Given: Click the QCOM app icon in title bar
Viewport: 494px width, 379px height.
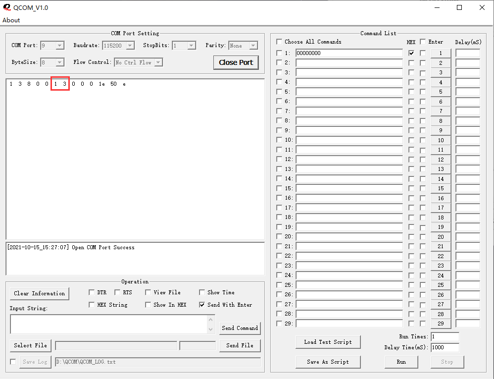Looking at the screenshot, I should pos(7,7).
